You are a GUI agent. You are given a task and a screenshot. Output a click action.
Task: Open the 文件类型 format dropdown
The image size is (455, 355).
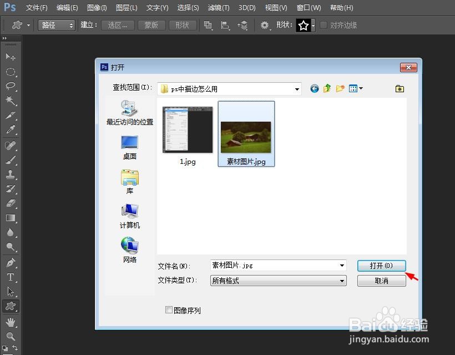coord(342,281)
